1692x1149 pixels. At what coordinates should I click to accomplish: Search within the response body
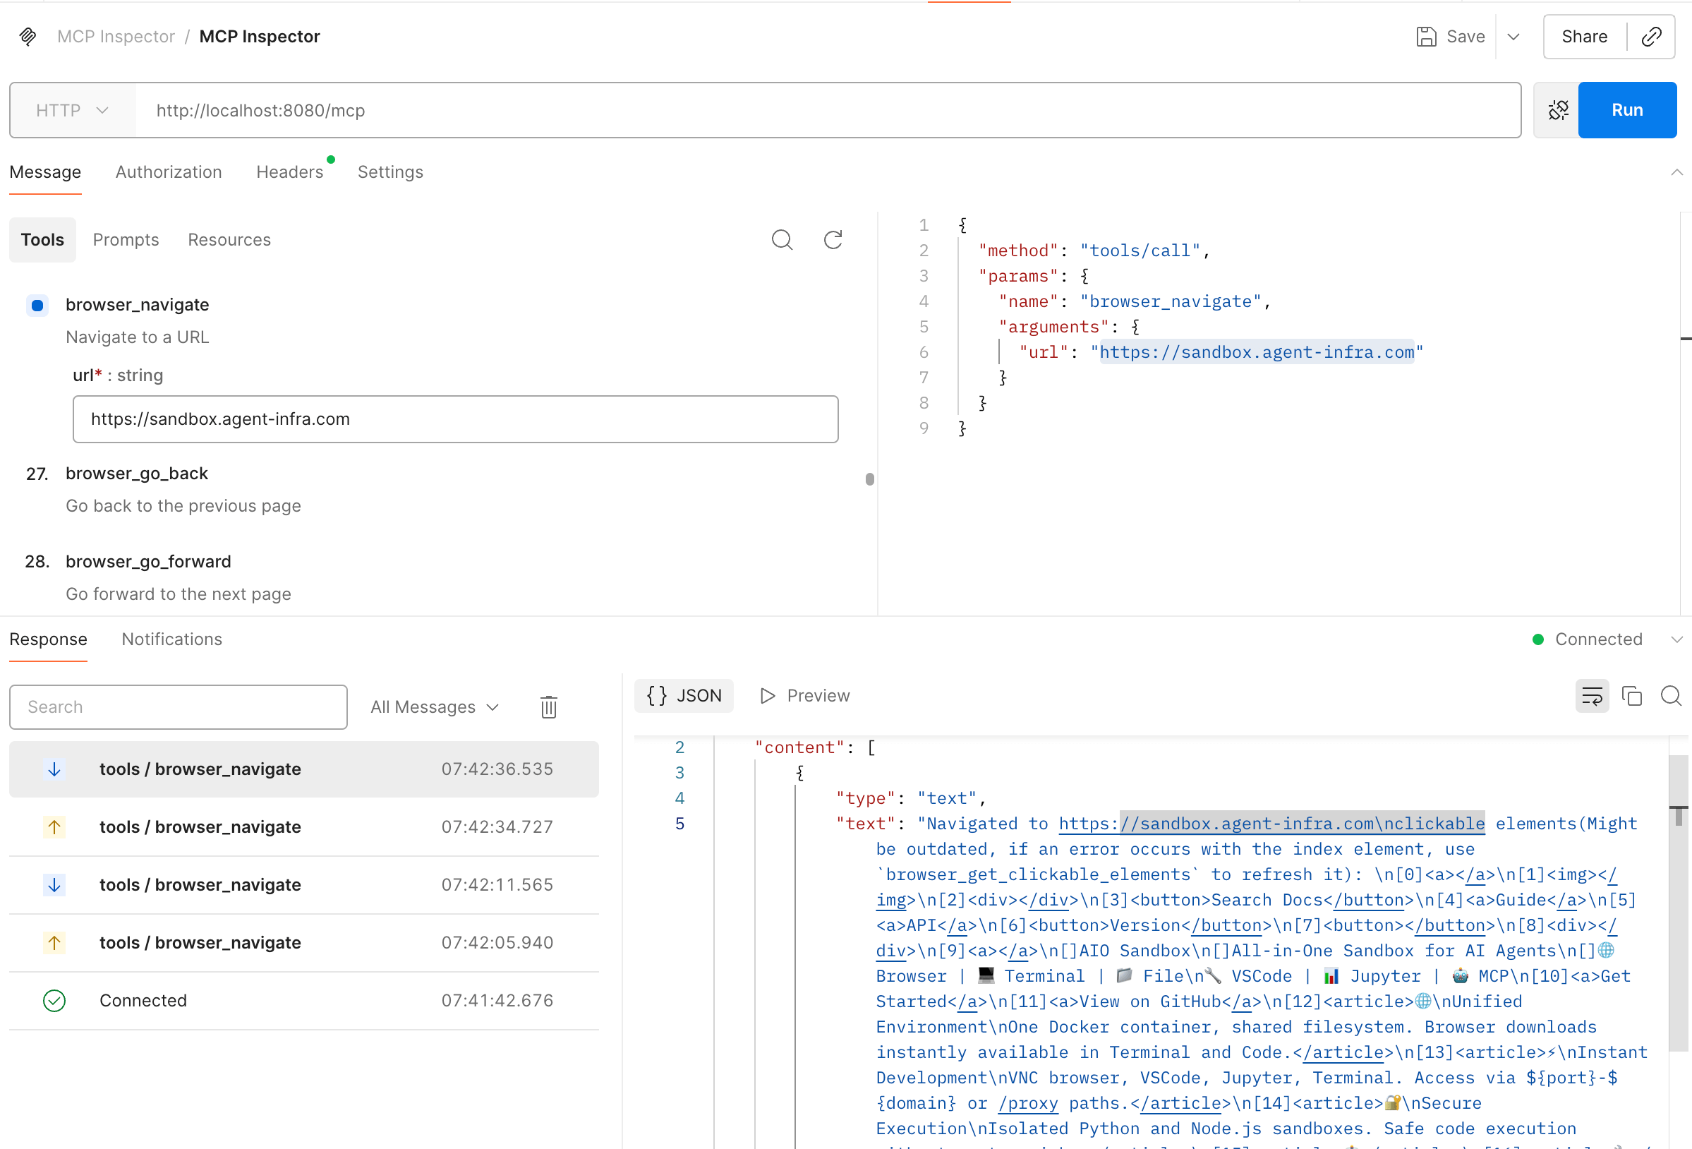[1671, 696]
